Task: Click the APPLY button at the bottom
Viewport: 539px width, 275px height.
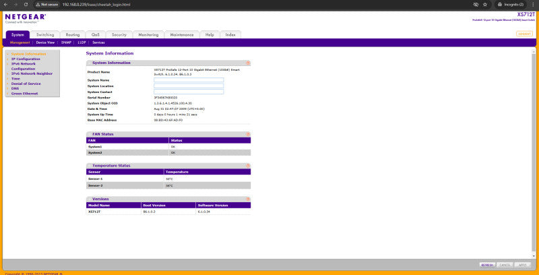Action: (523, 265)
